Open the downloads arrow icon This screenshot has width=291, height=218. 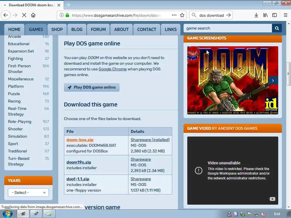256,15
